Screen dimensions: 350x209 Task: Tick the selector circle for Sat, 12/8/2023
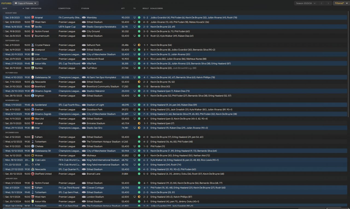point(4,22)
